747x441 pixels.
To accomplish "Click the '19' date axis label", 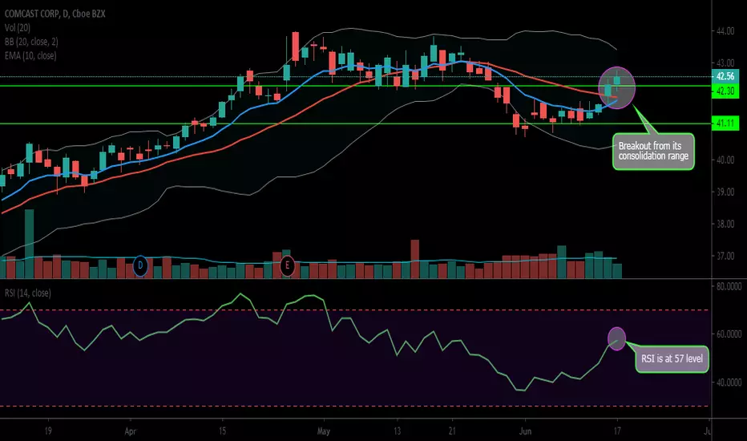I will coord(47,431).
